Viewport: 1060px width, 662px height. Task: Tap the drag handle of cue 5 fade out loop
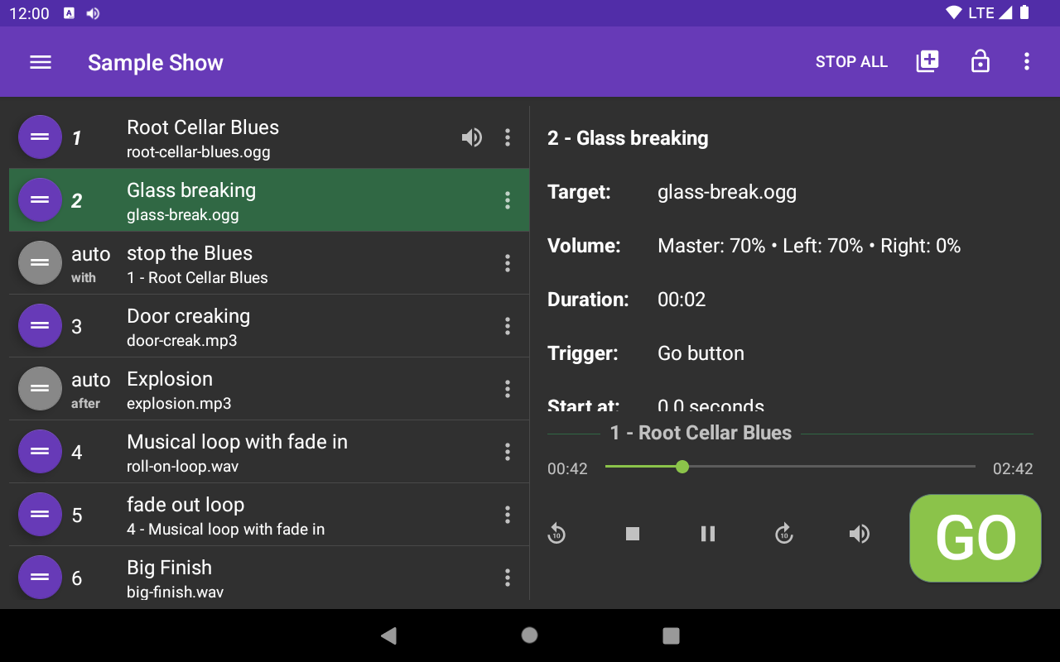pos(40,514)
